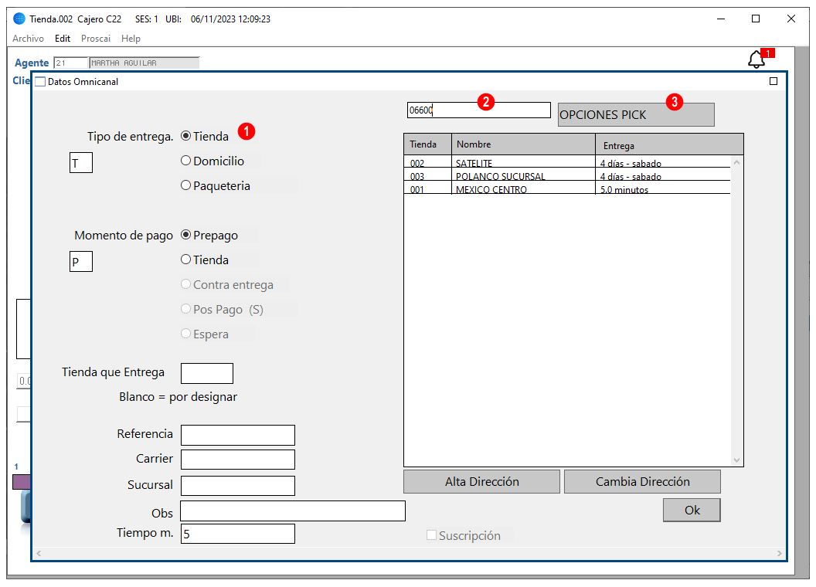
Task: Click store list scrollbar up arrow
Action: point(737,162)
